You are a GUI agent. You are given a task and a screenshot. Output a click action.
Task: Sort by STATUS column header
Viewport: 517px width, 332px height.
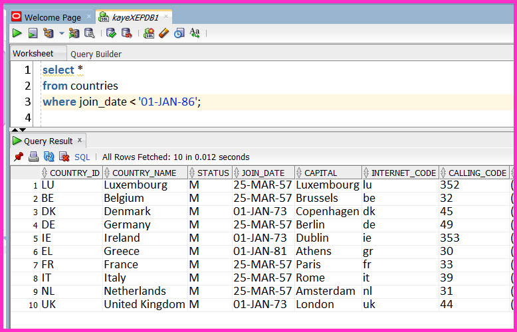[210, 173]
